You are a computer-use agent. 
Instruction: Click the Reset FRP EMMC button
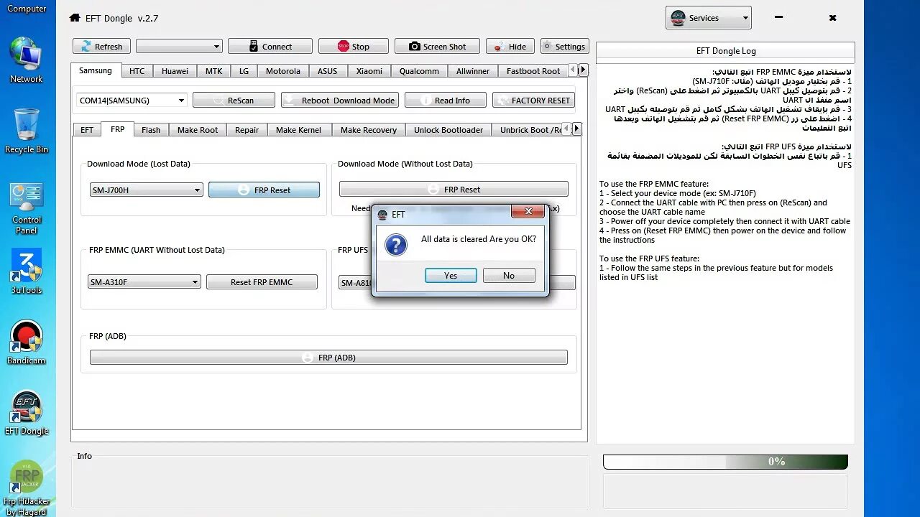tap(262, 282)
